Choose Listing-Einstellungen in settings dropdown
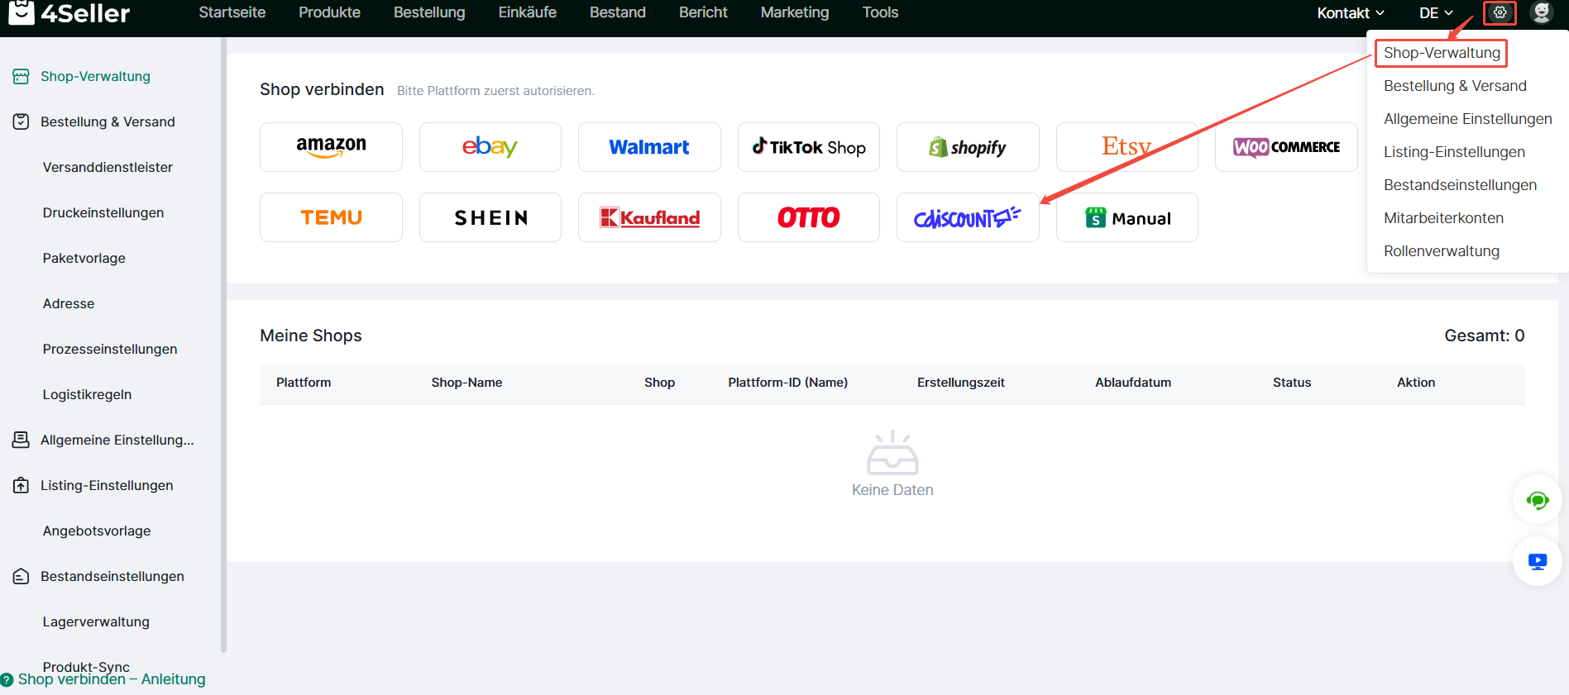1569x695 pixels. point(1454,152)
